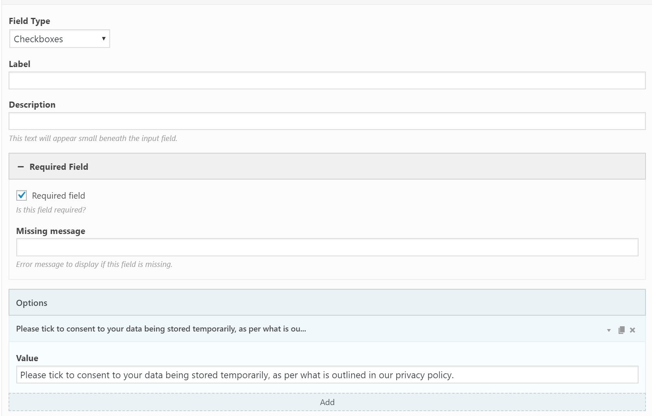Click the Missing message text field

point(327,247)
